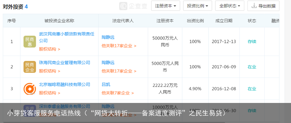Click the 100% ratio for 武汉民商惠
The width and height of the screenshot is (291, 123).
(x=195, y=42)
